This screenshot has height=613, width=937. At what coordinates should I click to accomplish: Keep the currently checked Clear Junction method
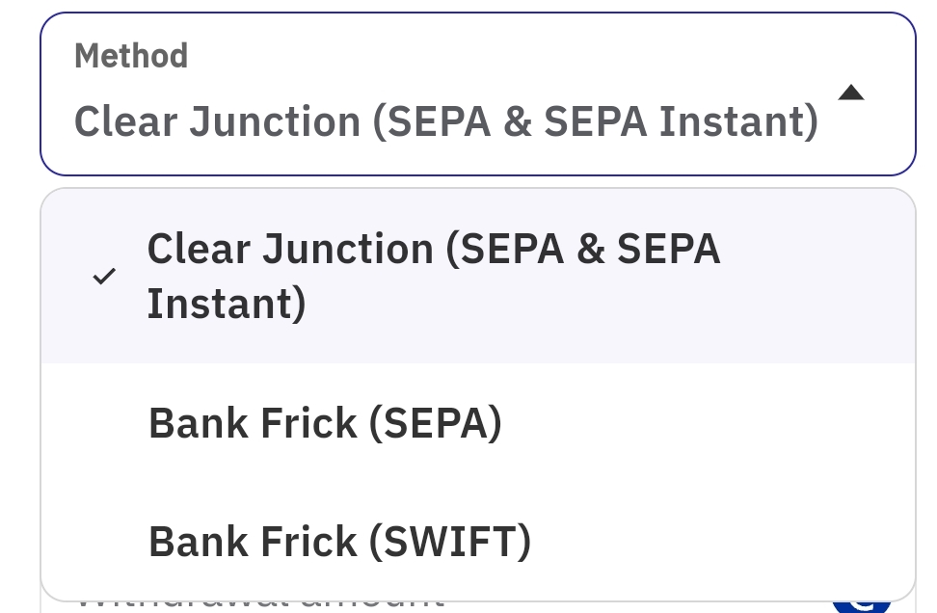point(478,276)
